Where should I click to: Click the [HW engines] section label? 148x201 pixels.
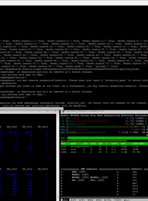tap(89, 169)
